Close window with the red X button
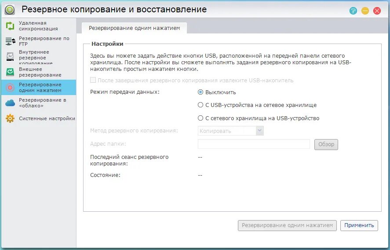Viewport: 390px width, 250px height. click(x=377, y=11)
